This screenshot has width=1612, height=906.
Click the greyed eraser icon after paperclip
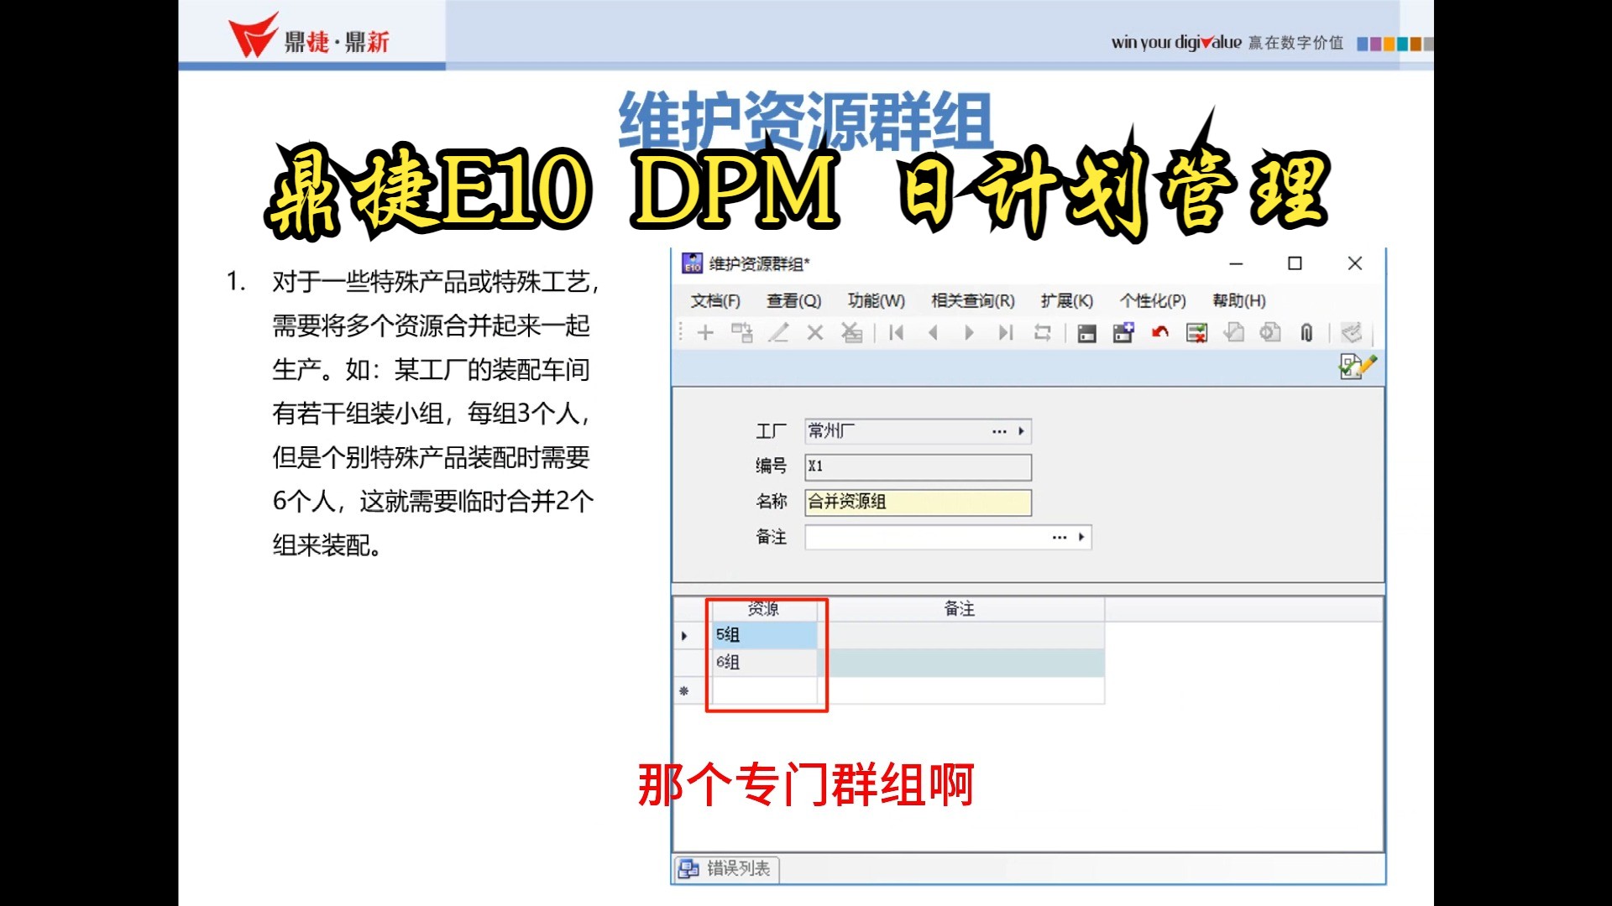tap(1351, 333)
